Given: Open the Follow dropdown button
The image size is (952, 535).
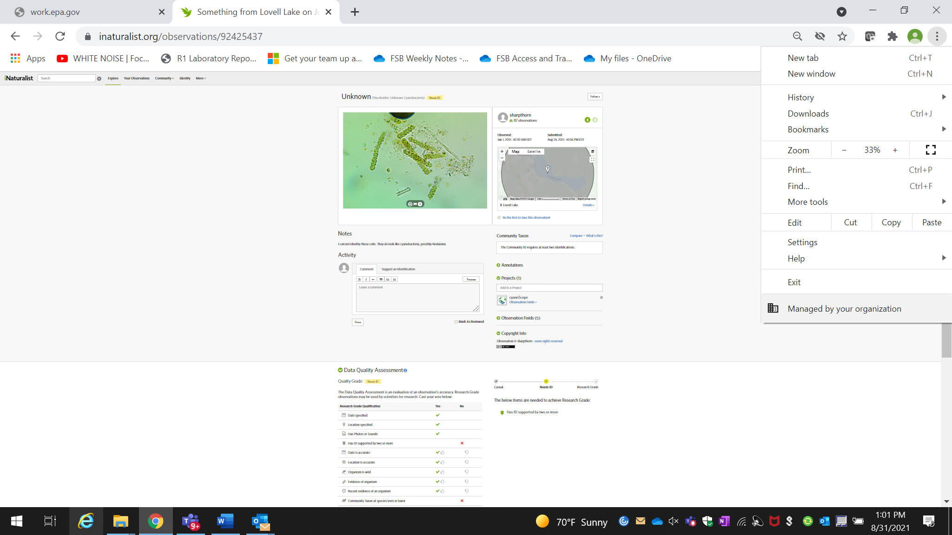Looking at the screenshot, I should (x=595, y=97).
